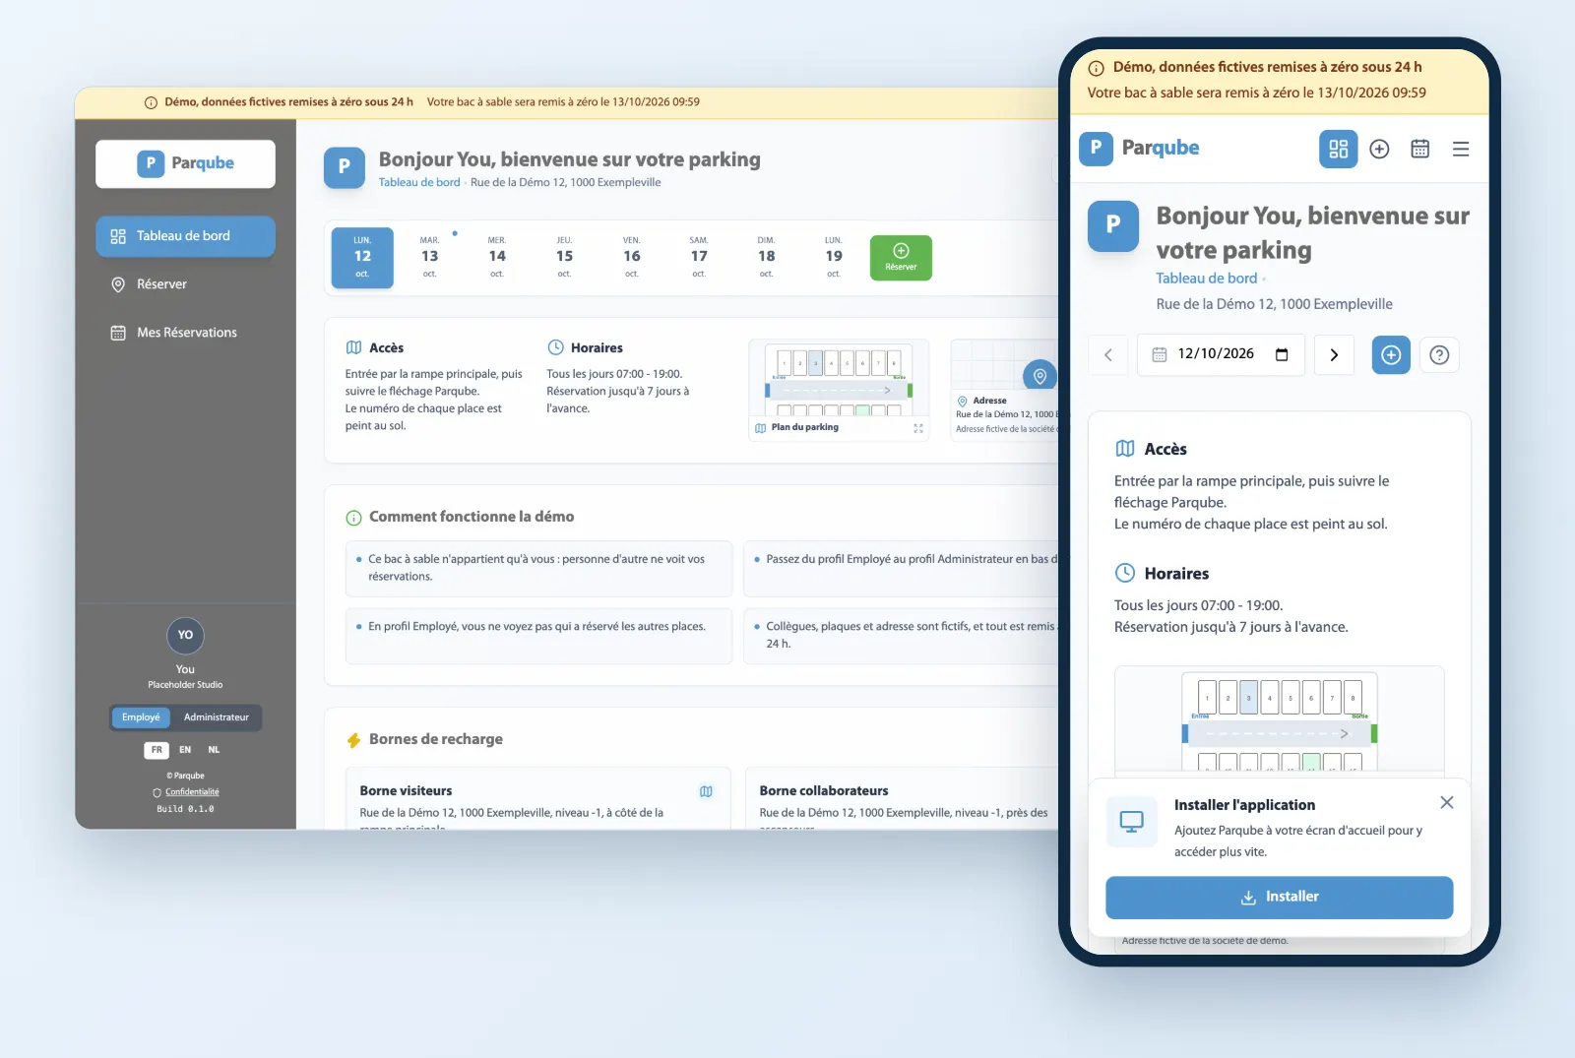The width and height of the screenshot is (1575, 1058).
Task: Select Ven. 16 oct. day
Action: (x=632, y=257)
